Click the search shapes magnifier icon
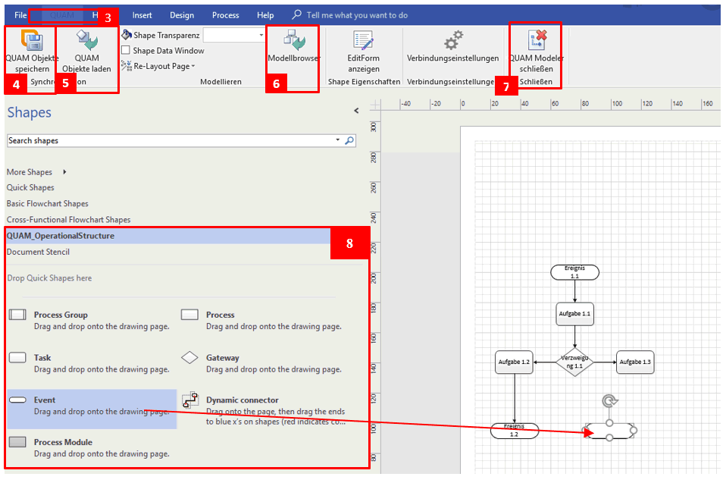Screen dimensions: 726x483 click(348, 140)
